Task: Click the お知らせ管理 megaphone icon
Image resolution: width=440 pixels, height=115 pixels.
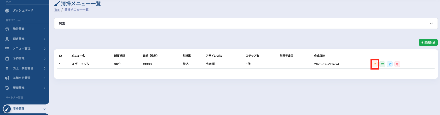Action: click(x=7, y=78)
